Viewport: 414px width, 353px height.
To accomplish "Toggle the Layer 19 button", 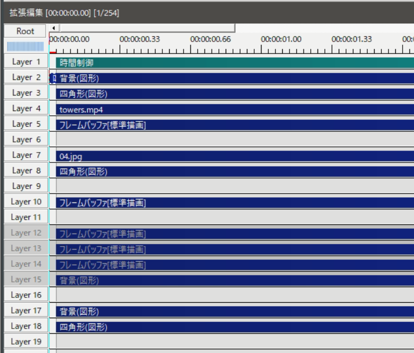I will (x=26, y=342).
